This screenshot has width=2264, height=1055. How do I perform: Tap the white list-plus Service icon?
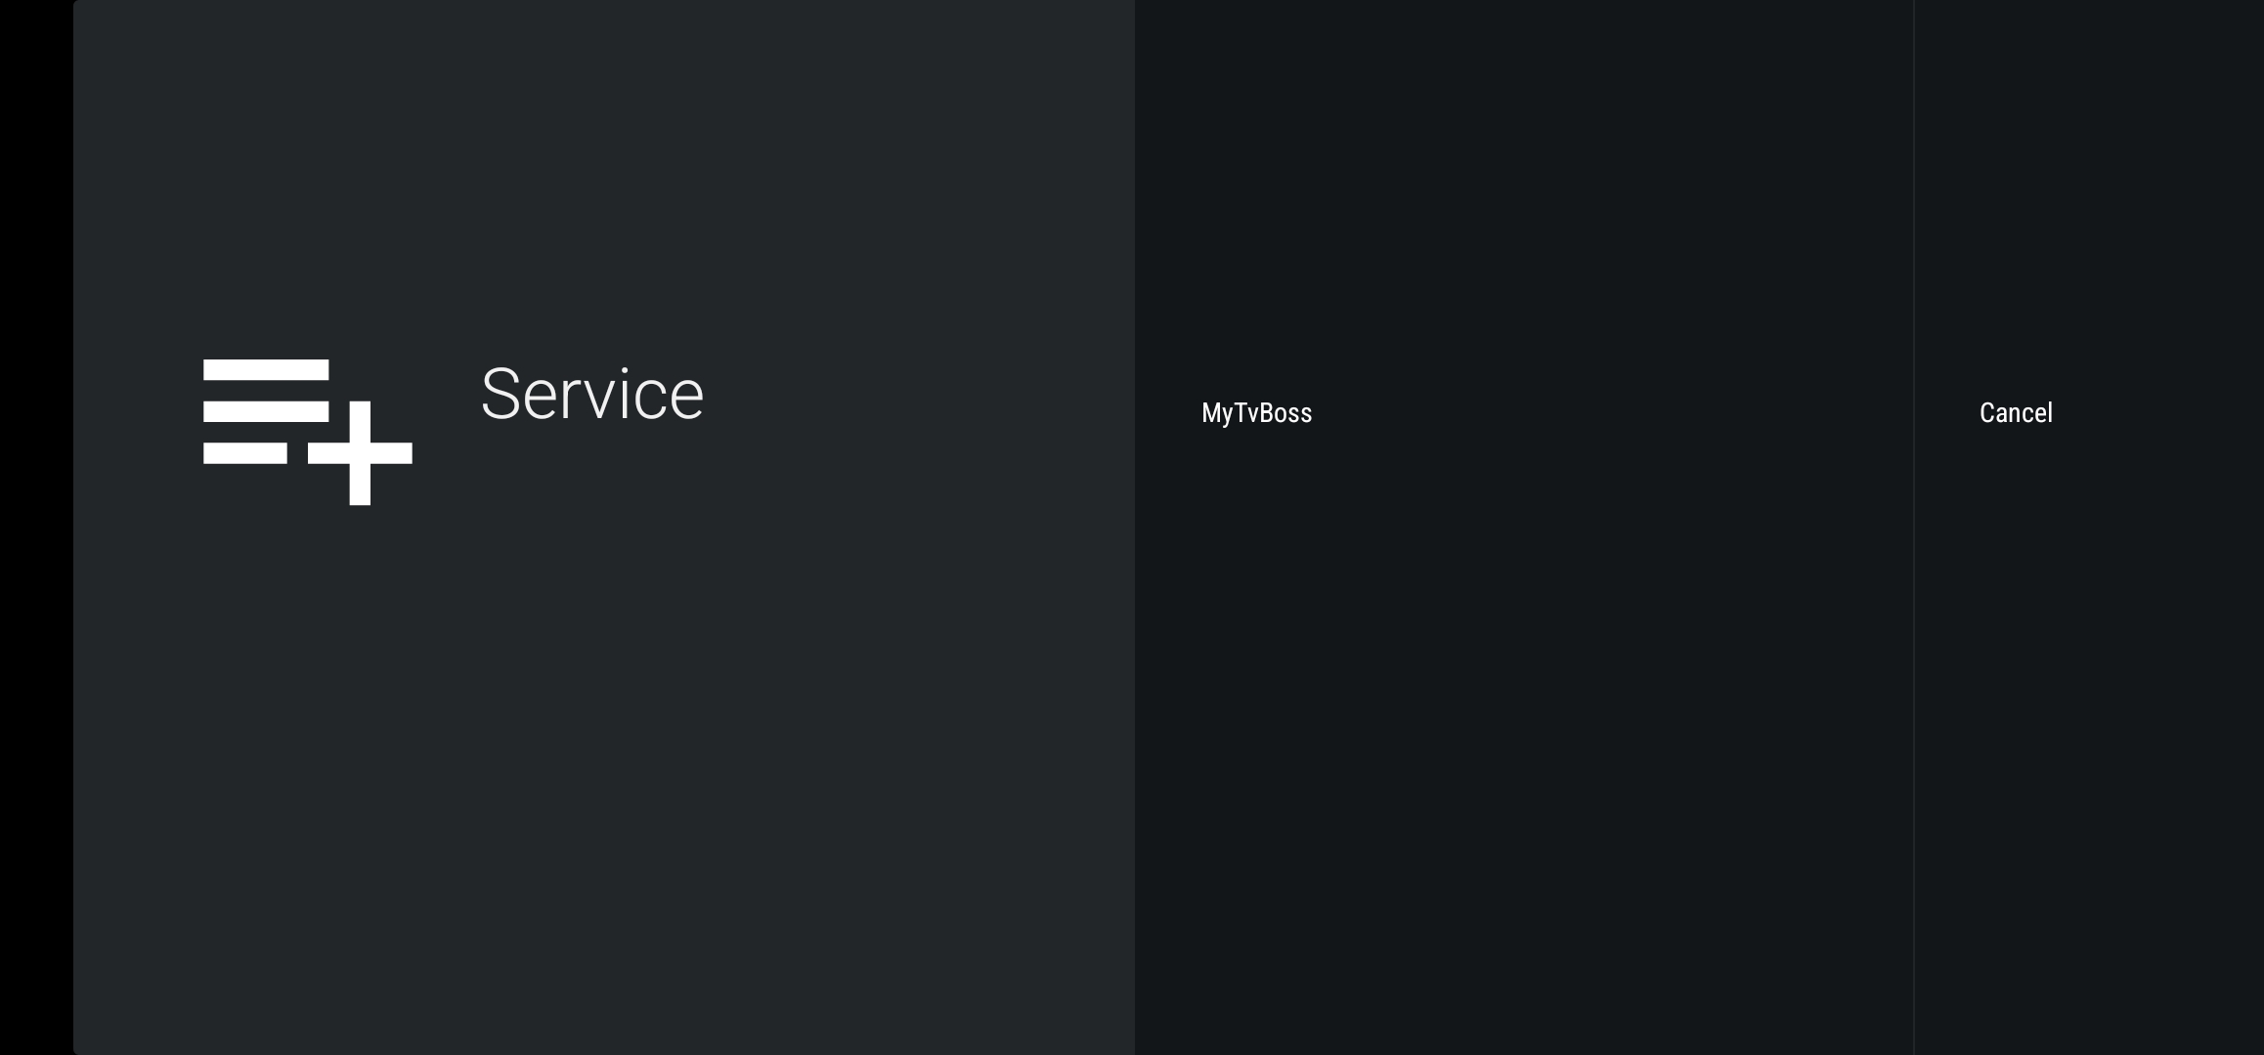click(x=308, y=432)
